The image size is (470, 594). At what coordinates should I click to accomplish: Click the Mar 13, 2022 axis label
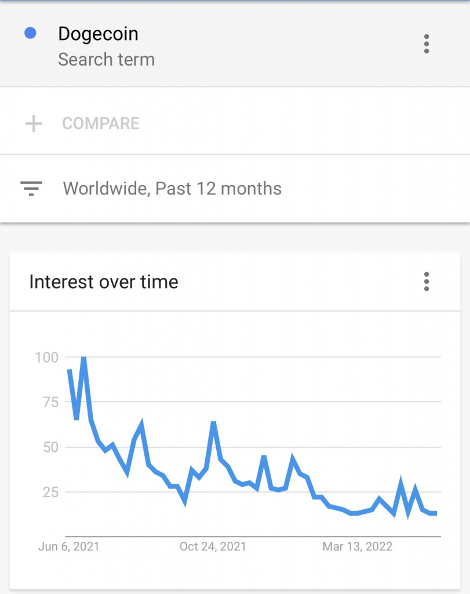[357, 546]
